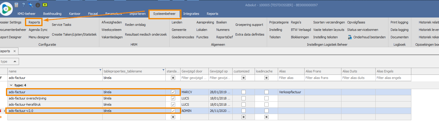Open Goederencodes
The image size is (439, 133).
pyautogui.click(x=183, y=37)
